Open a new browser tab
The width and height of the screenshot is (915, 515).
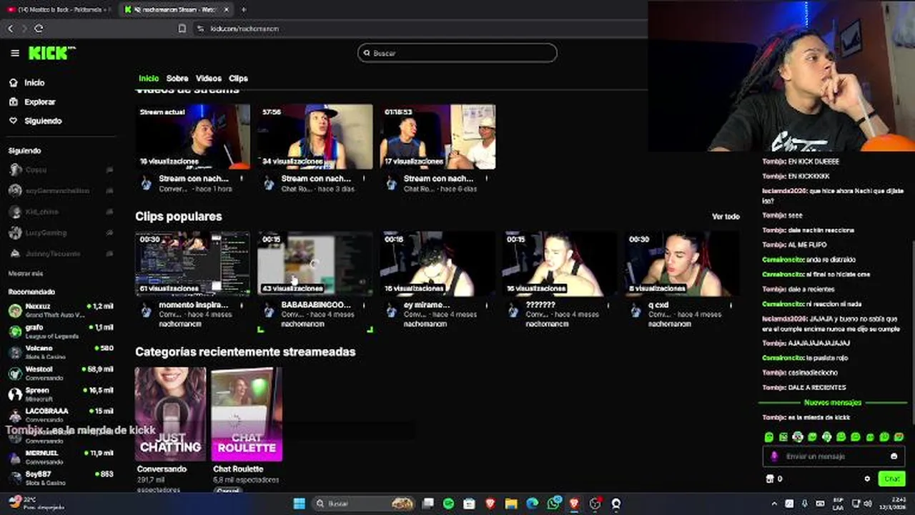pos(244,9)
